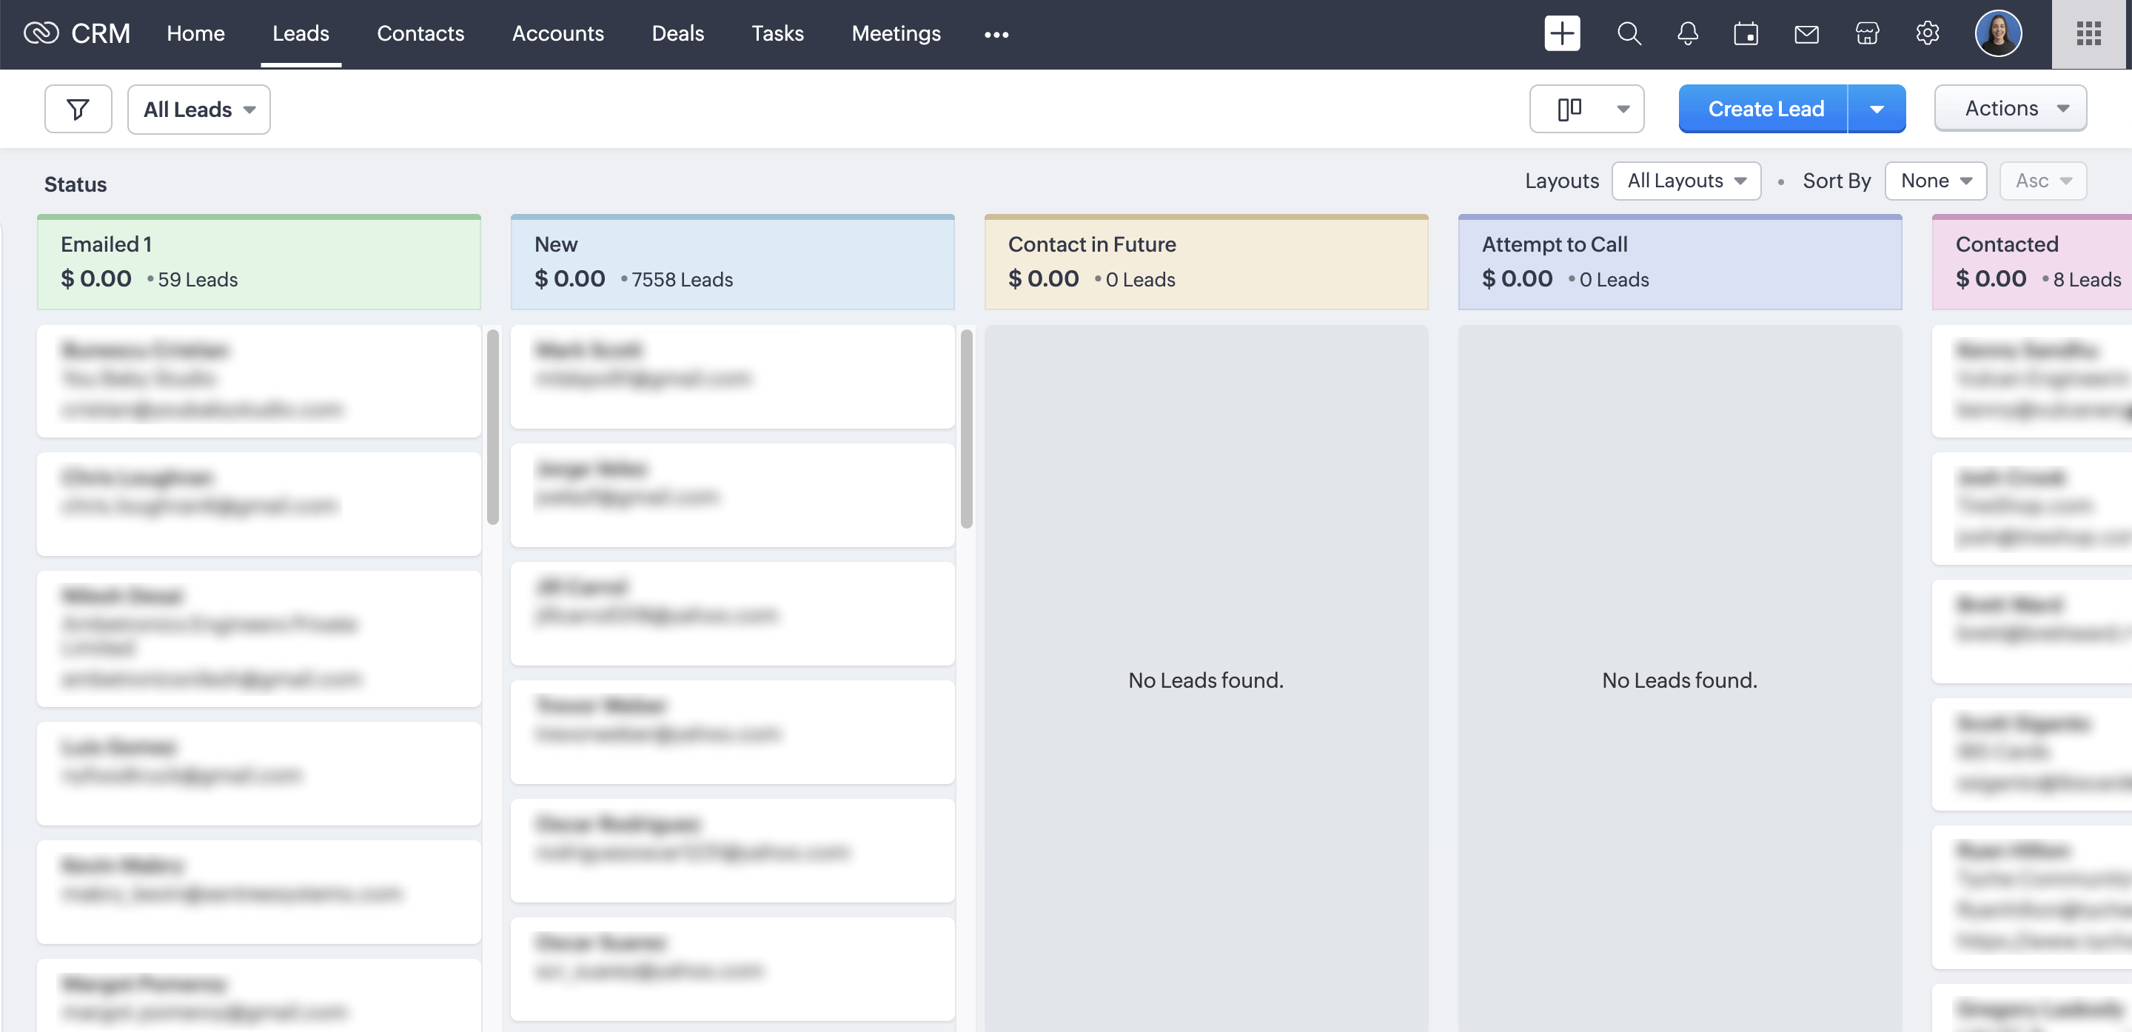The image size is (2132, 1032).
Task: Open the marketplace store icon
Action: [x=1866, y=34]
